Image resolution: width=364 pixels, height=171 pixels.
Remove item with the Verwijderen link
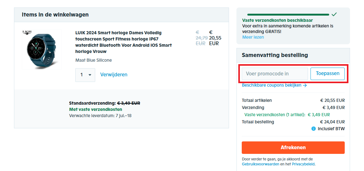coord(114,75)
